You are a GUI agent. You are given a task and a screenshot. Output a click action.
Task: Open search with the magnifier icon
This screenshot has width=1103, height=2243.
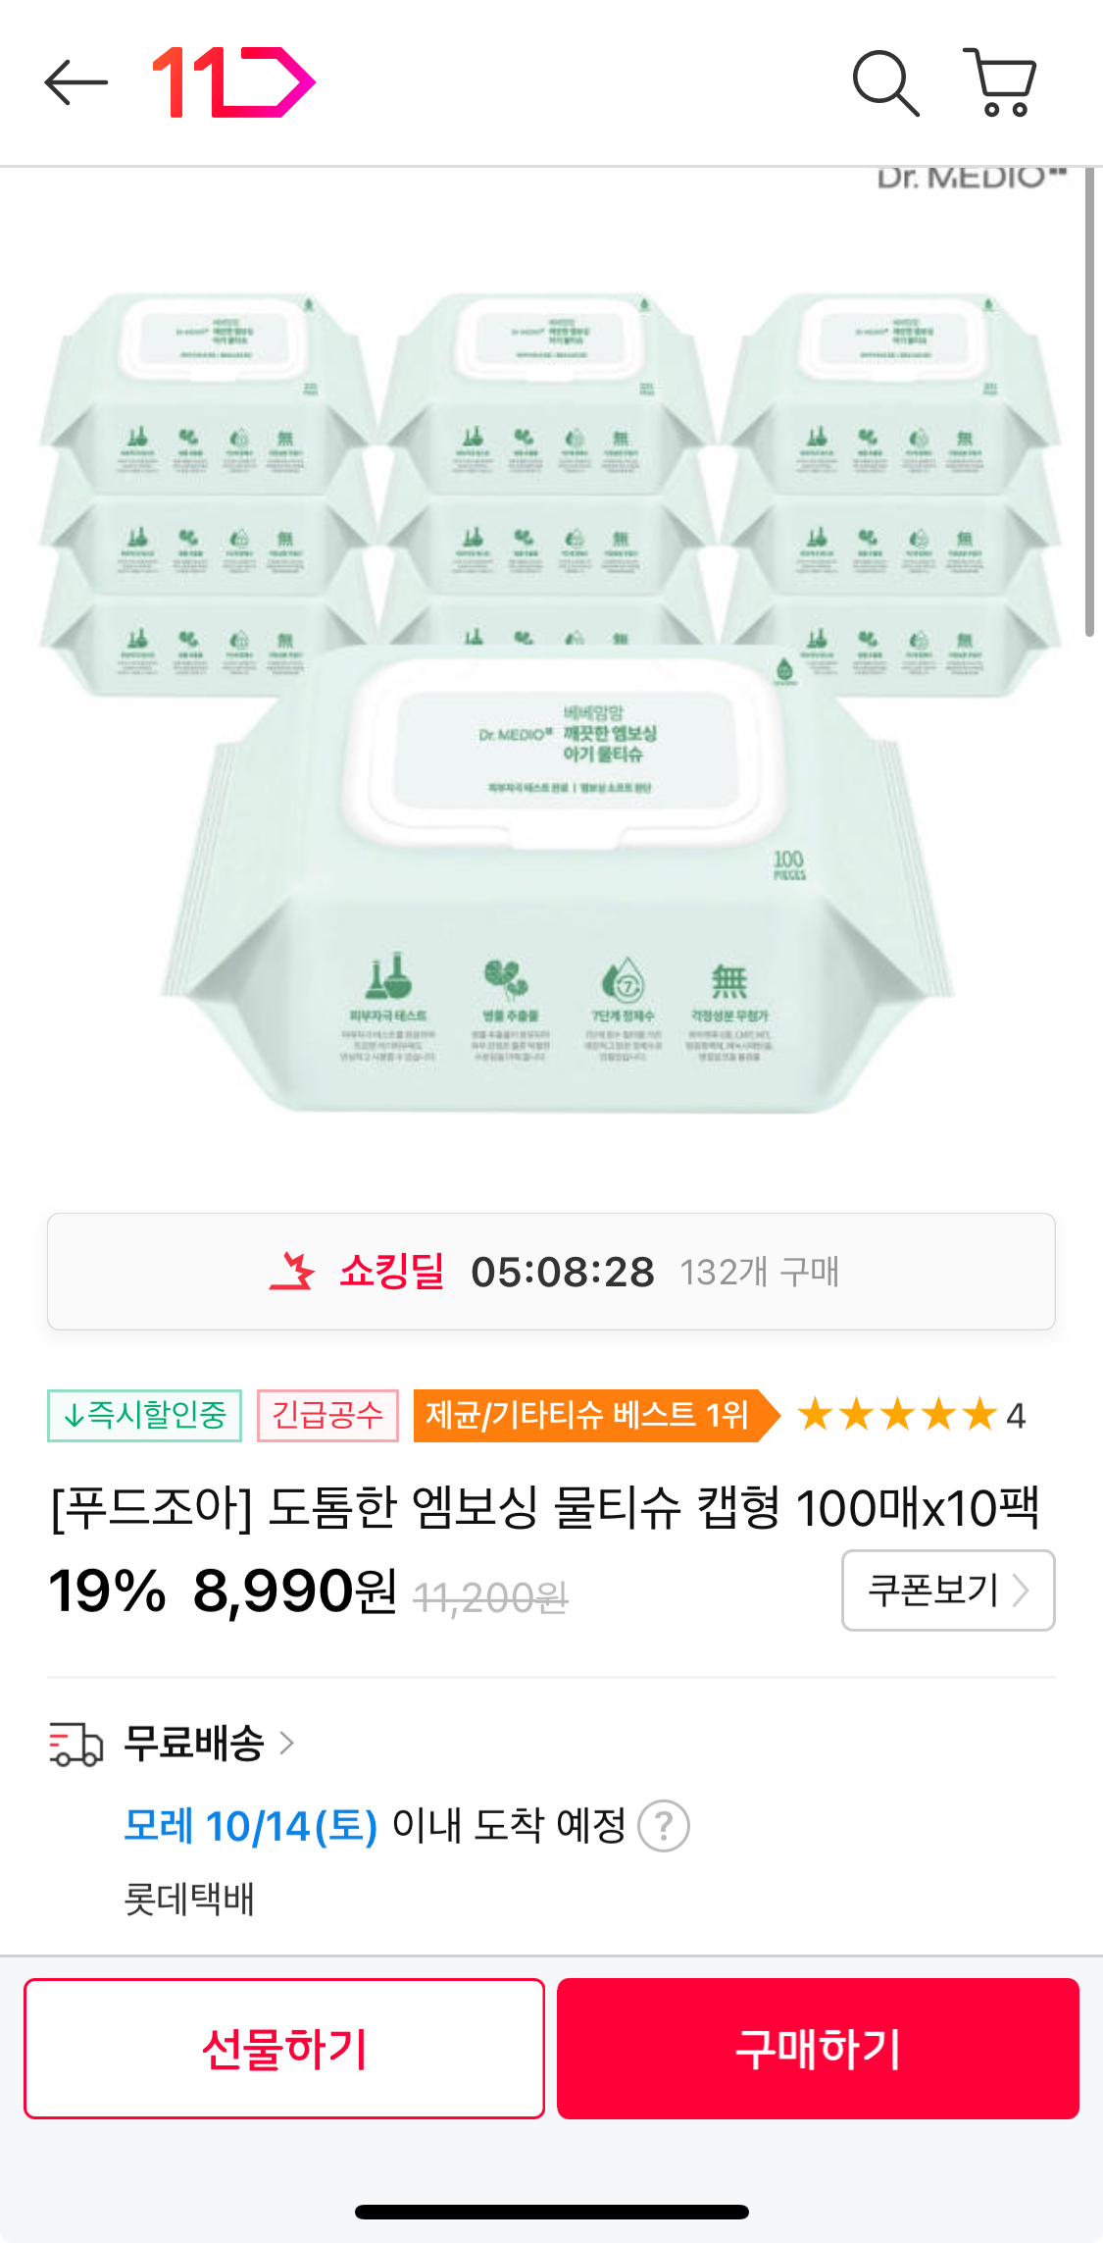coord(885,82)
